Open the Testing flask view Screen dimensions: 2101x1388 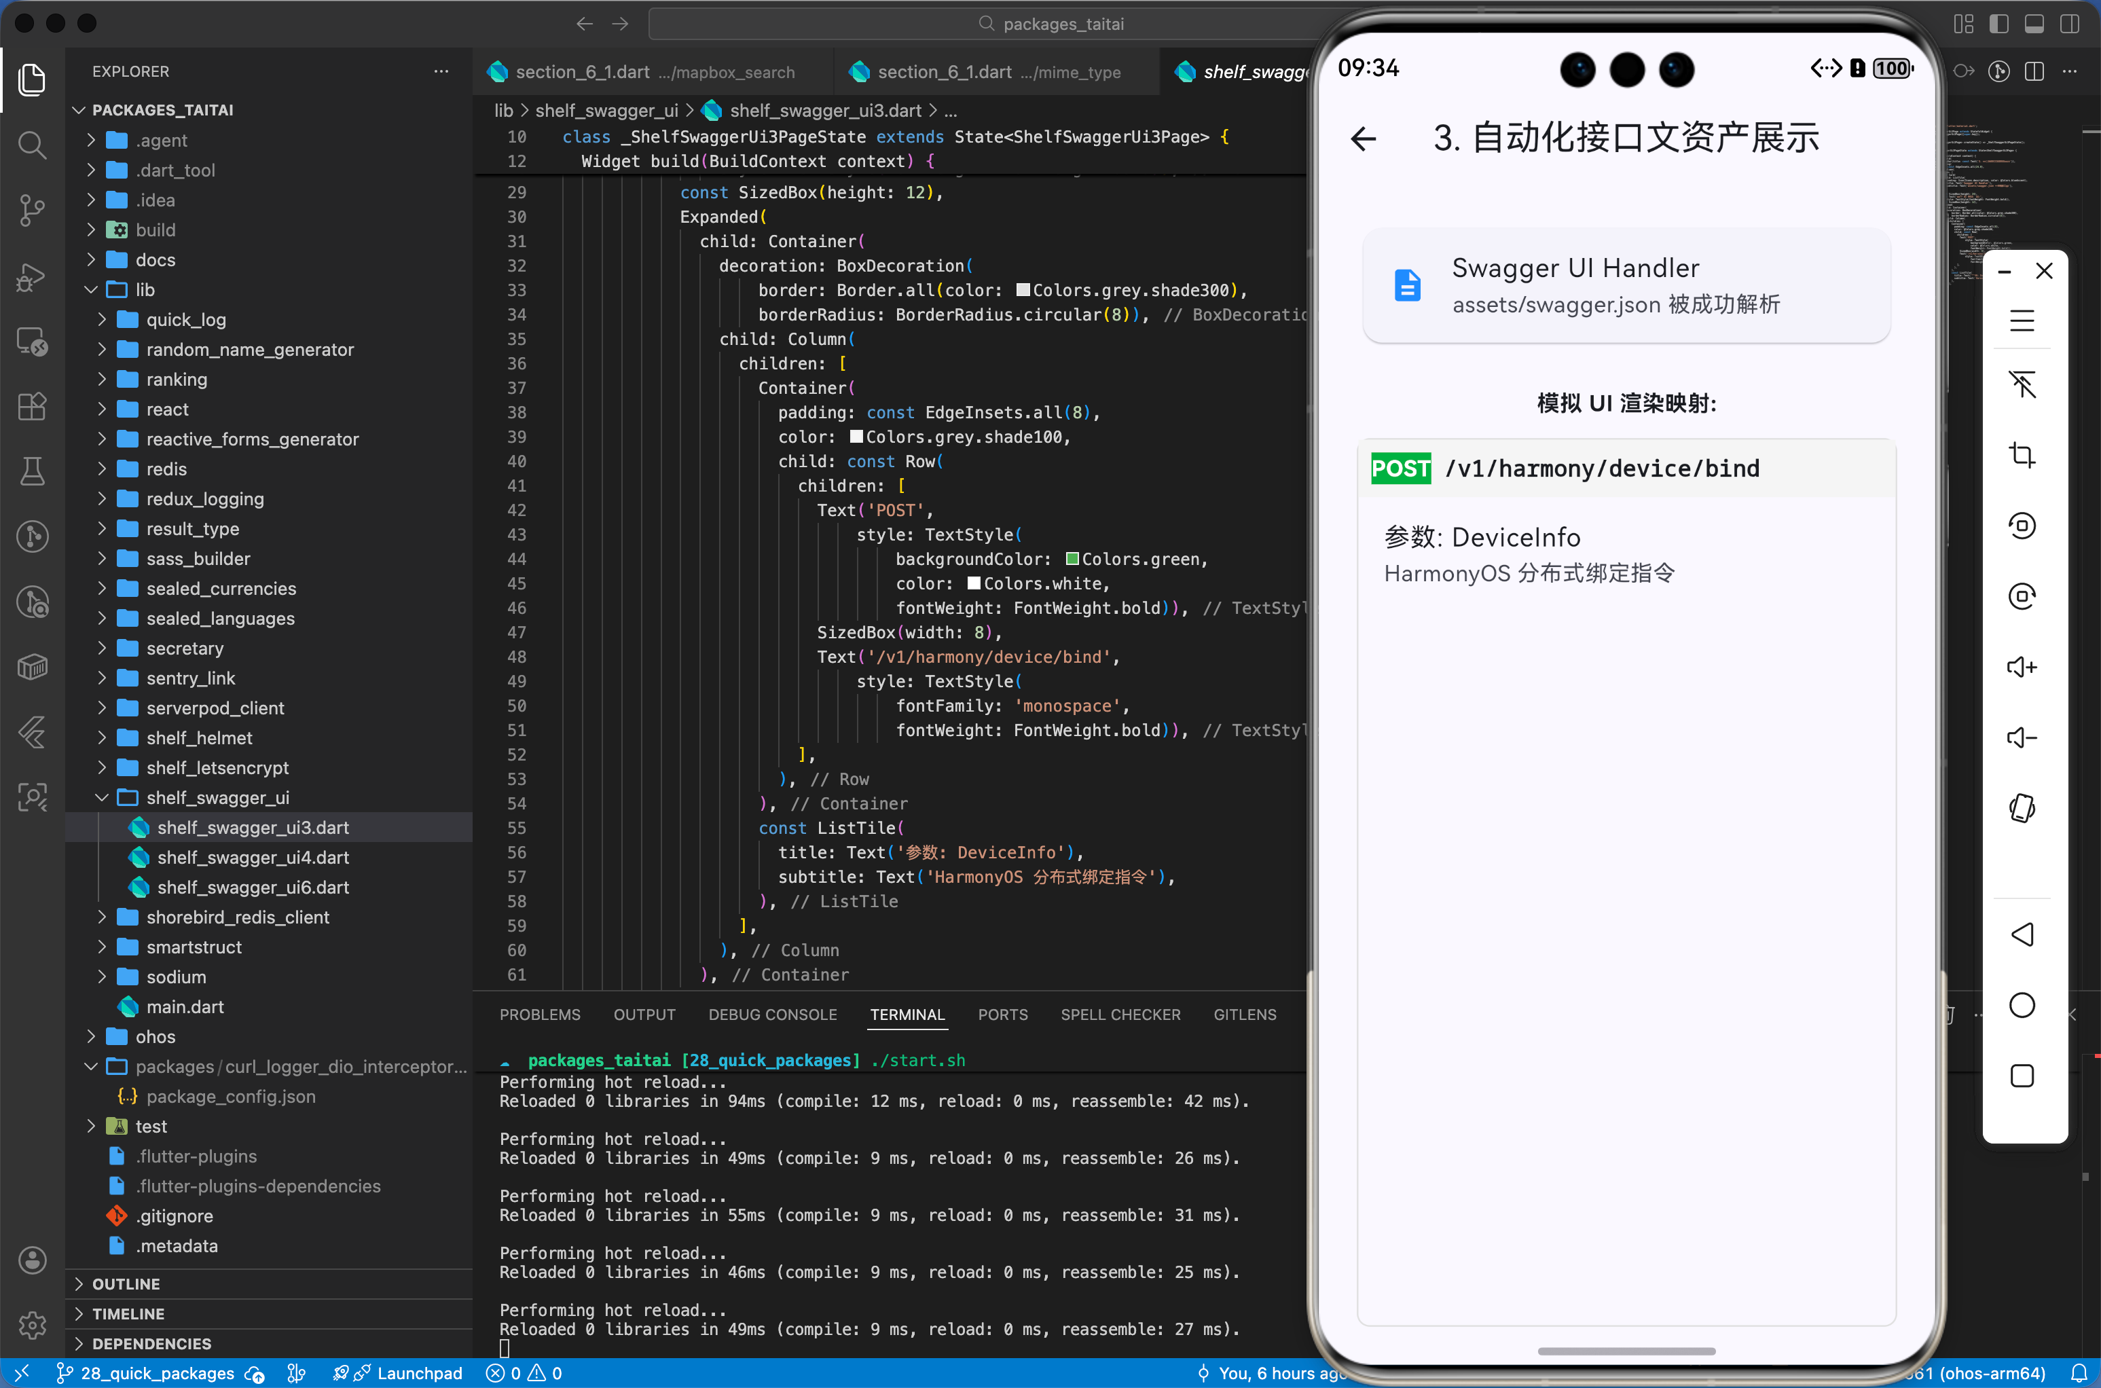[x=32, y=471]
